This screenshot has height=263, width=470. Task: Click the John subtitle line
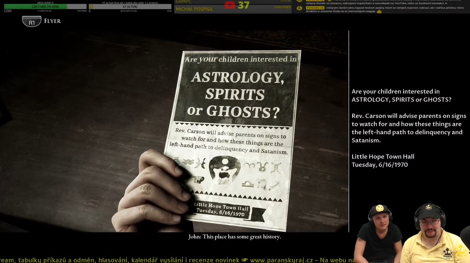235,237
